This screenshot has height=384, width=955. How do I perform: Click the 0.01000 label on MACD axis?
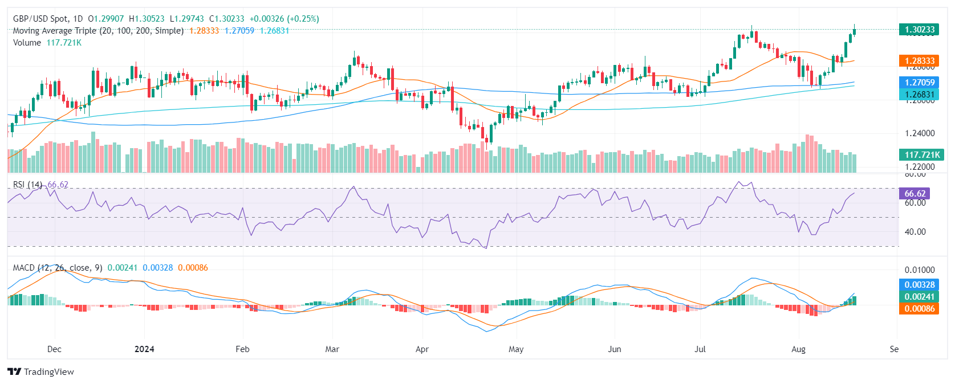coord(920,270)
